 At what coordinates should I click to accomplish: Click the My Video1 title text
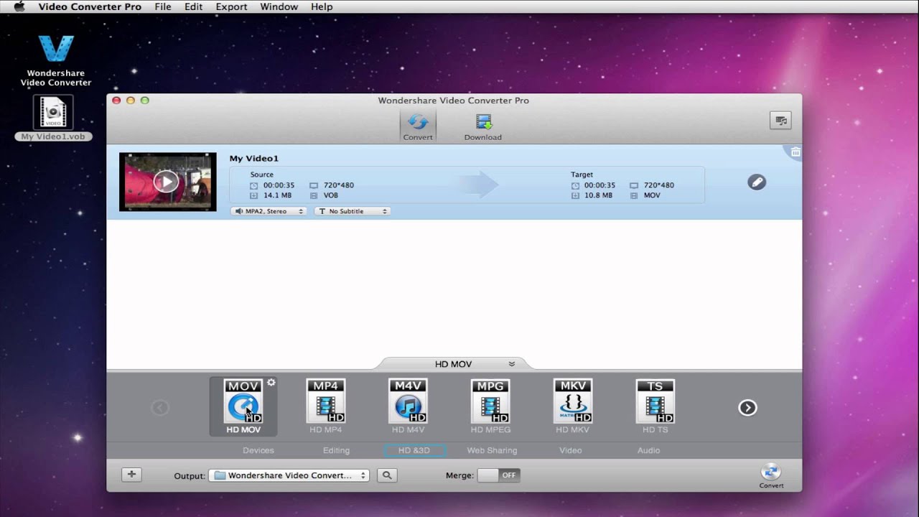(x=253, y=158)
